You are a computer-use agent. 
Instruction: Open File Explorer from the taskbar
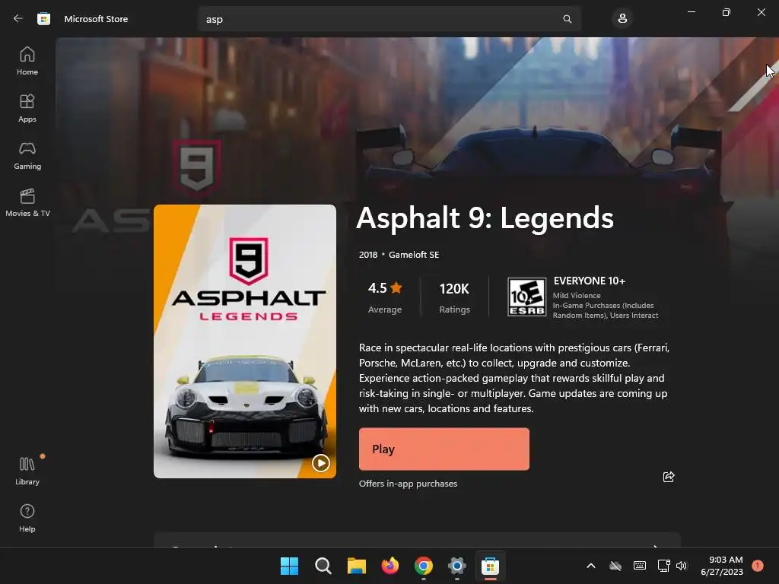coord(356,566)
